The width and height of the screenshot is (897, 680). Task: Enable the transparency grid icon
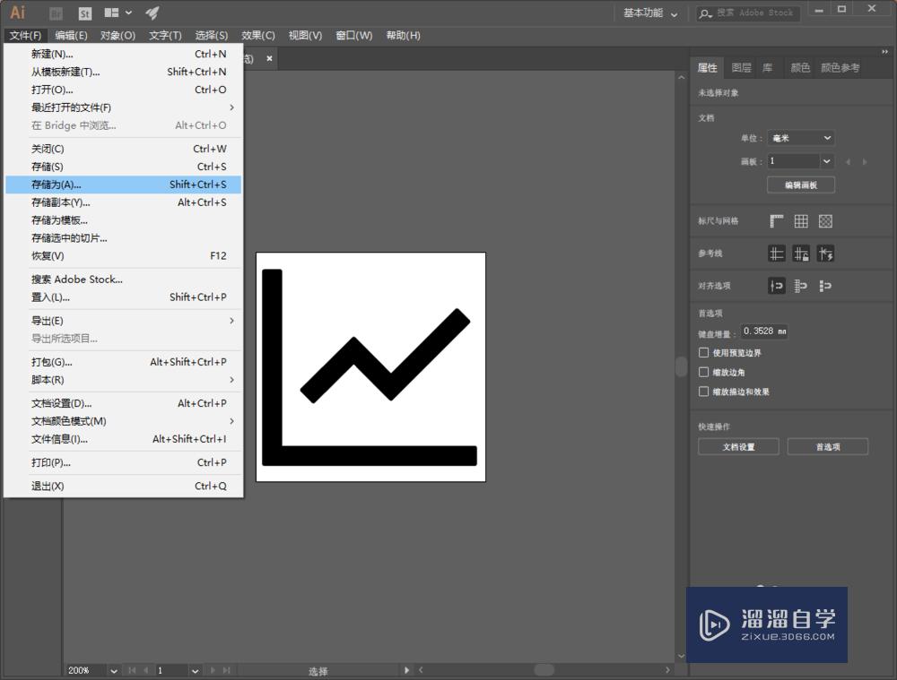(824, 220)
